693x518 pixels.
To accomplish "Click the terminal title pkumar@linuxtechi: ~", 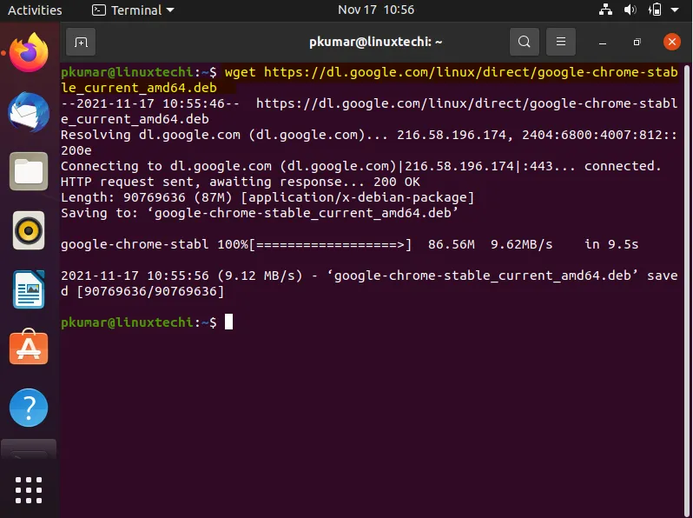I will click(x=376, y=42).
